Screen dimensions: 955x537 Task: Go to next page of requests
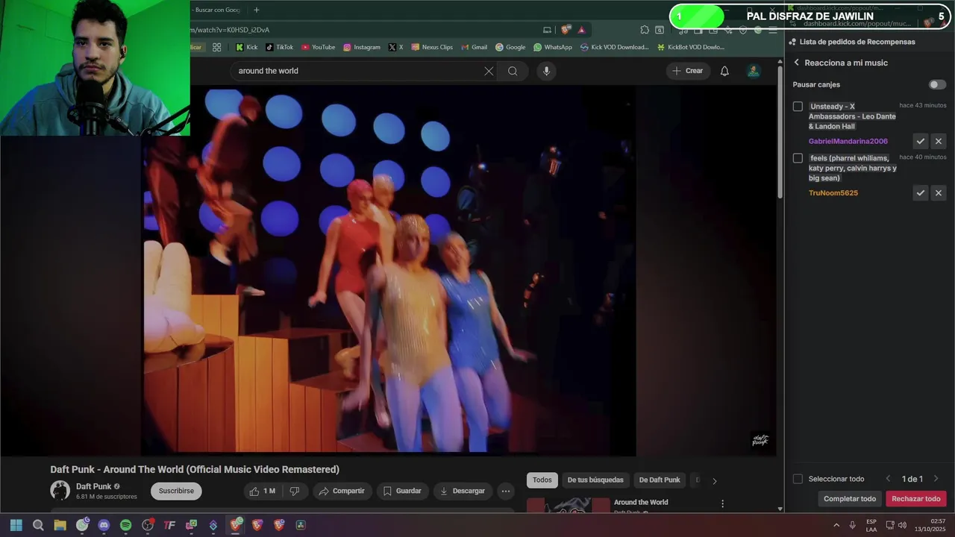tap(936, 479)
